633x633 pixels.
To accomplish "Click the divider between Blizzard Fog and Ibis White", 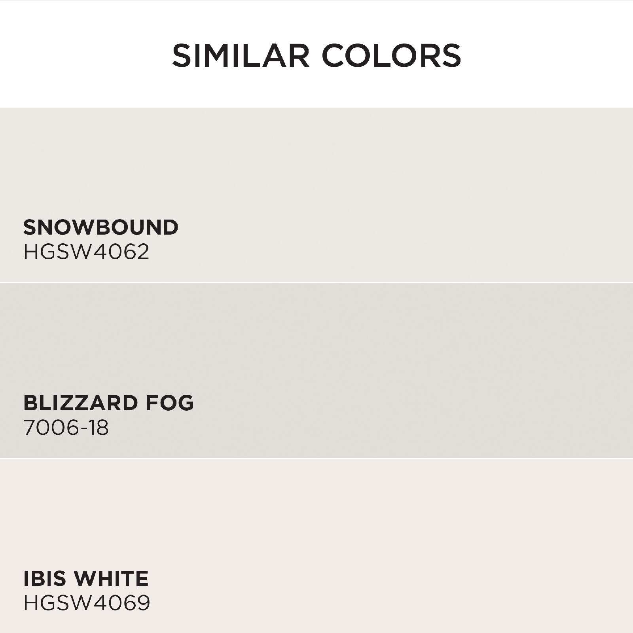I will 316,459.
